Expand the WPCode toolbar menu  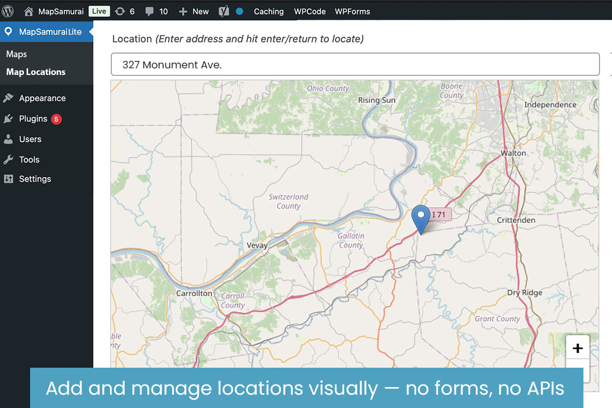click(310, 11)
